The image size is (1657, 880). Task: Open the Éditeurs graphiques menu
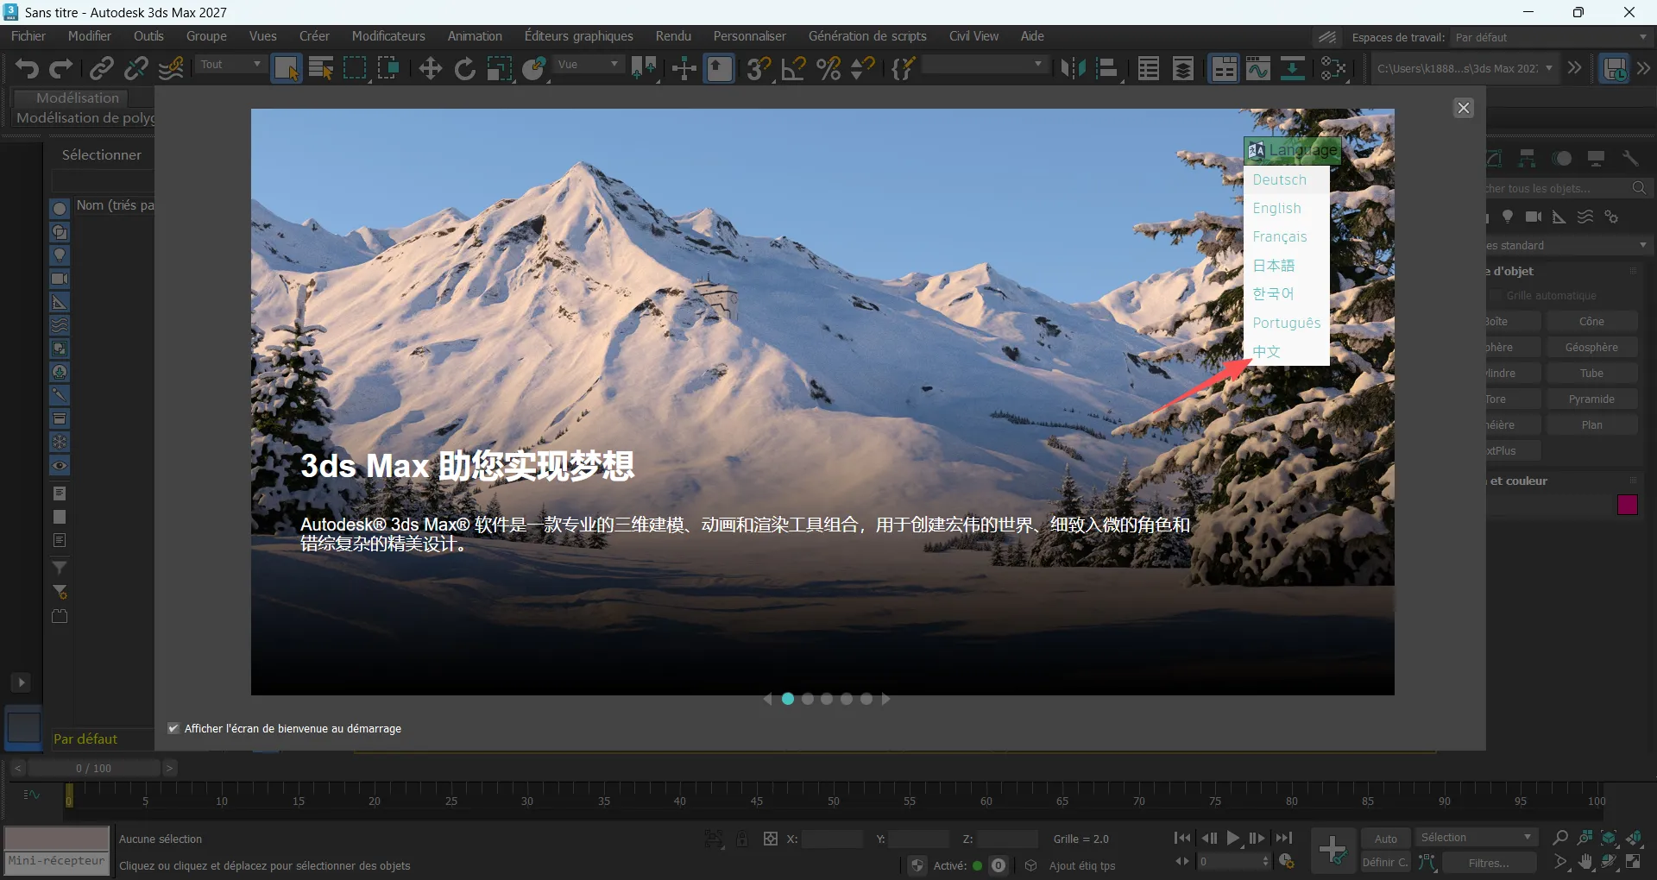pyautogui.click(x=579, y=36)
